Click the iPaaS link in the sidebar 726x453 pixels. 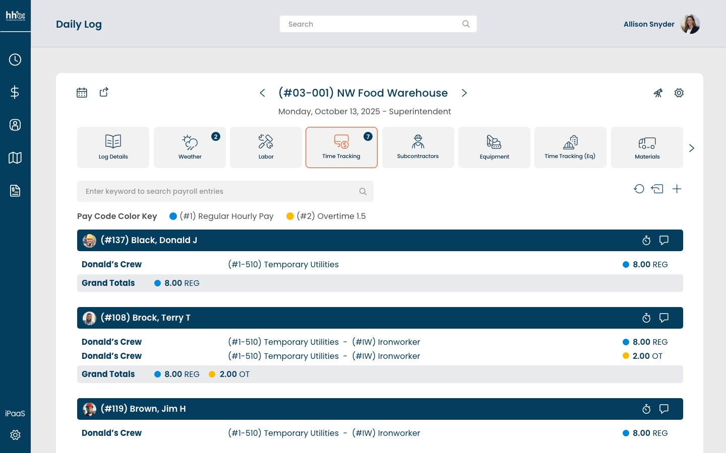coord(15,414)
